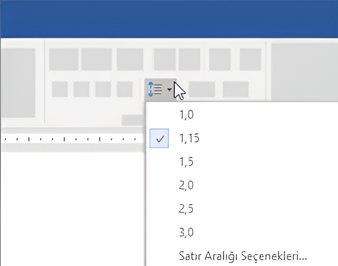
Task: Choose 1,5 line spacing
Action: 188,162
